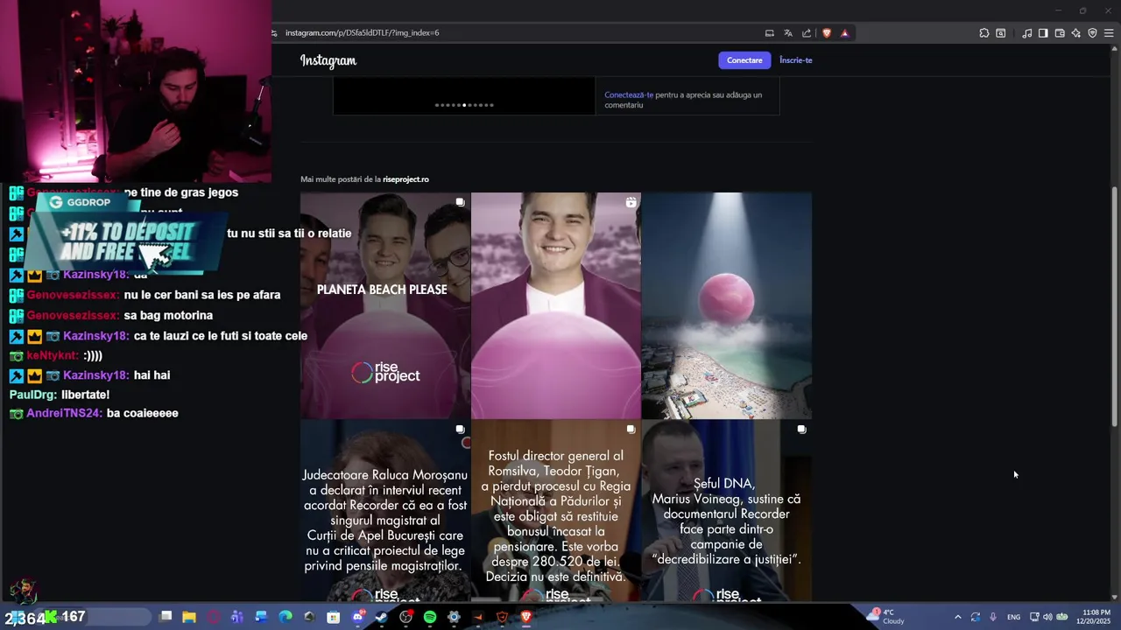The width and height of the screenshot is (1121, 630).
Task: Click the Brave Shields lion icon in address bar
Action: tap(827, 33)
